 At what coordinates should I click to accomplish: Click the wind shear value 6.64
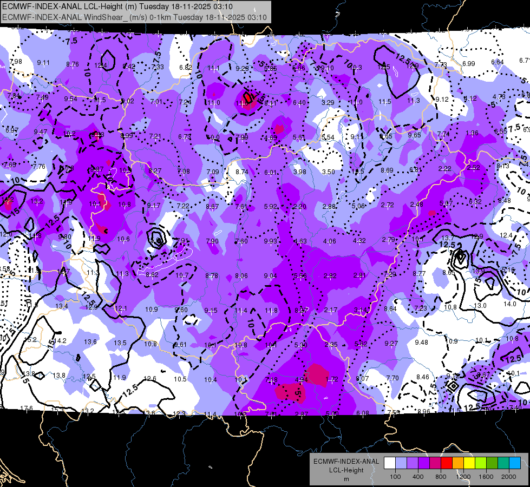click(498, 62)
